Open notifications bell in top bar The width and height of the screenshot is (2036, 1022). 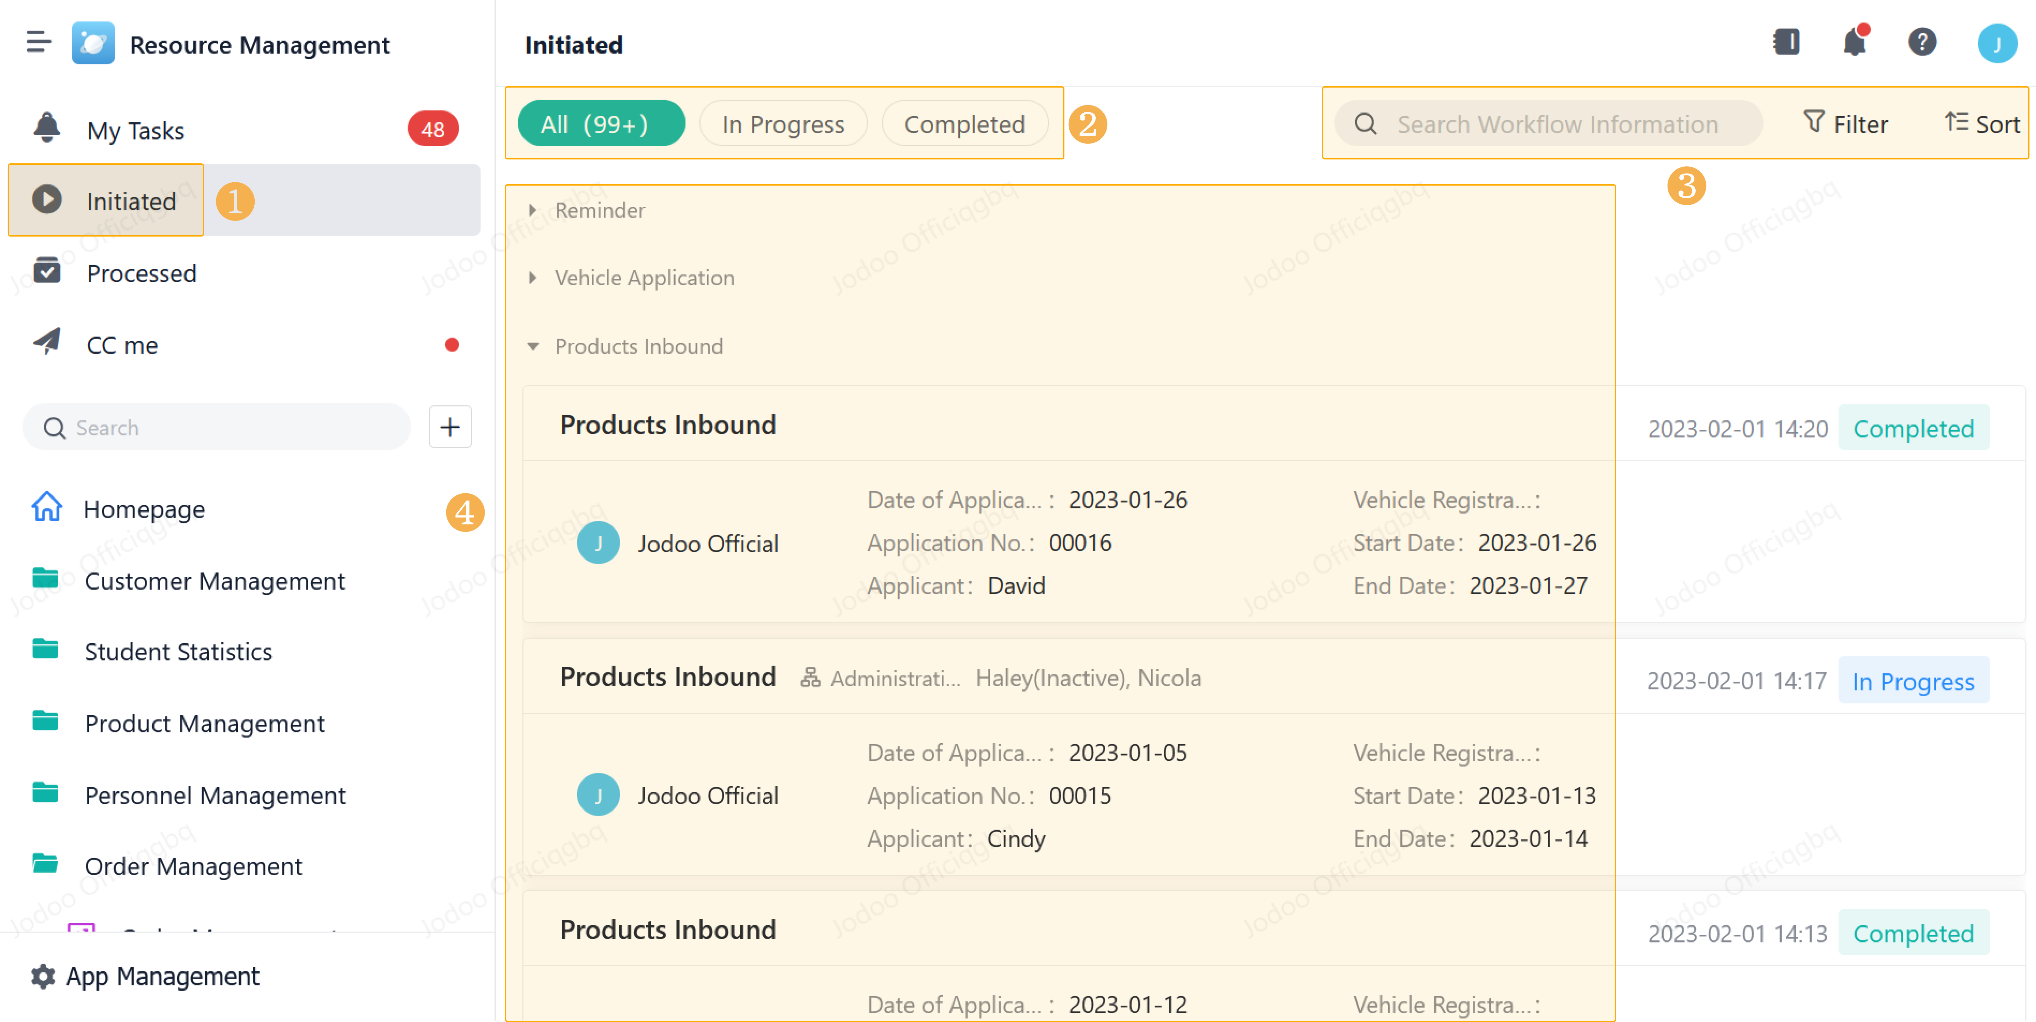coord(1854,42)
